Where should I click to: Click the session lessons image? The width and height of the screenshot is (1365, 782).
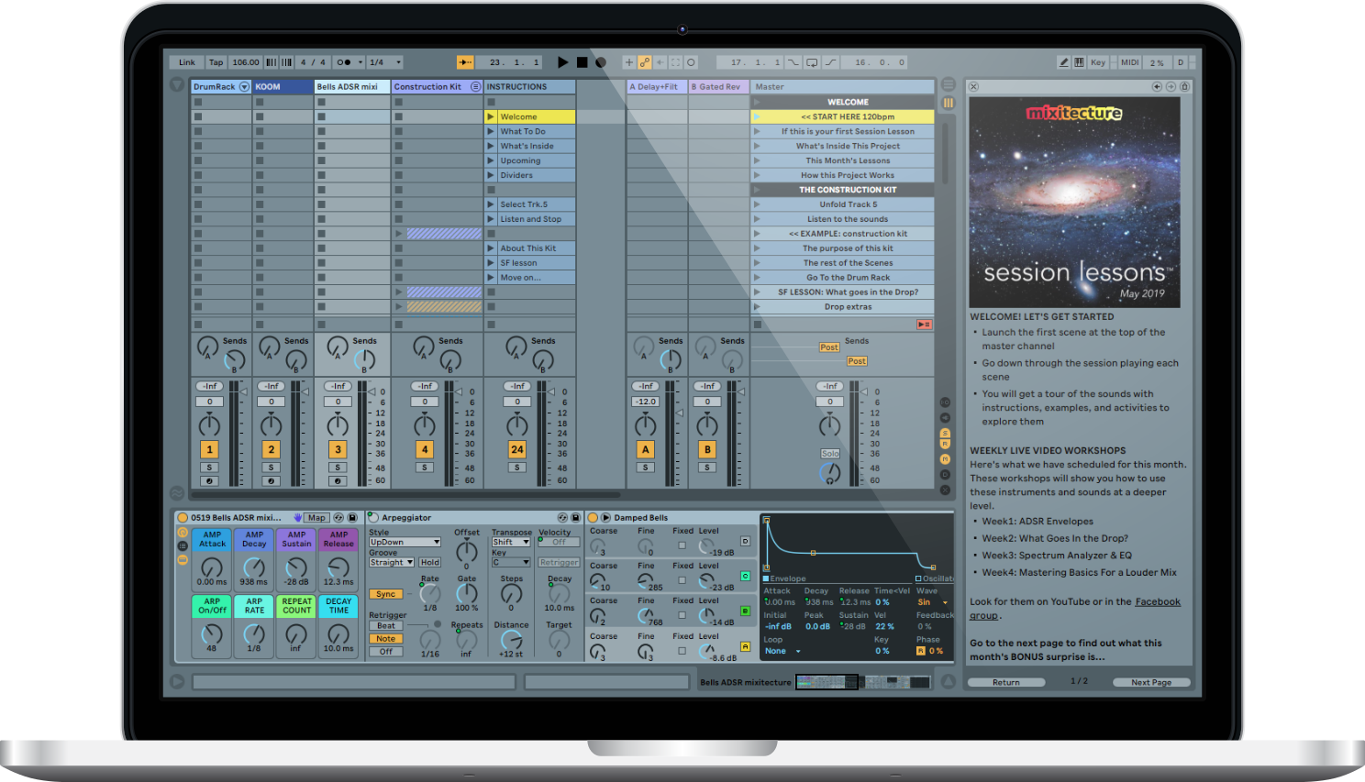point(1075,202)
